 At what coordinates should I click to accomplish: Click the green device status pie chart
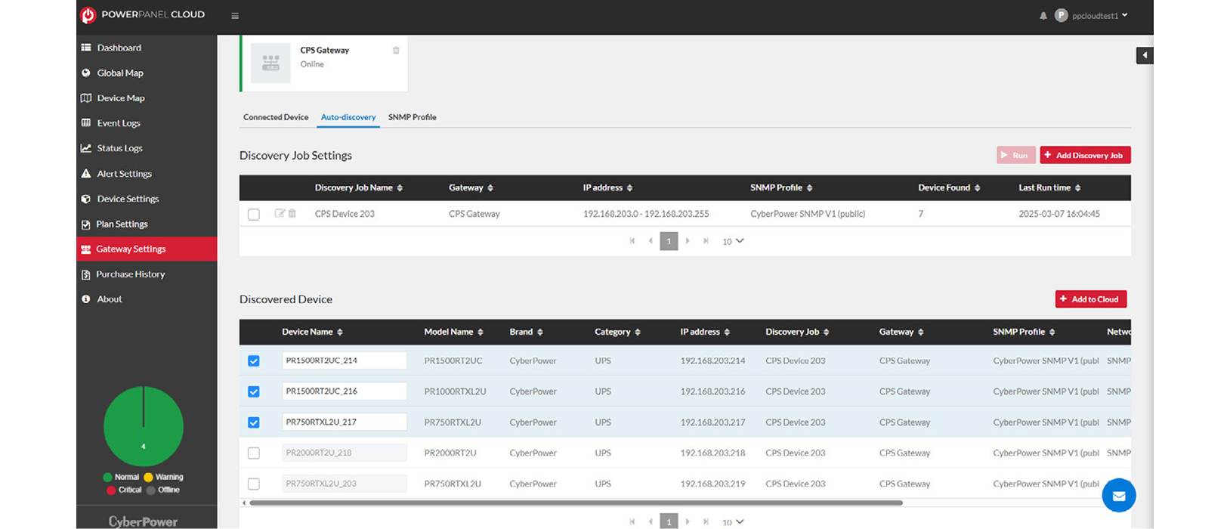[144, 427]
